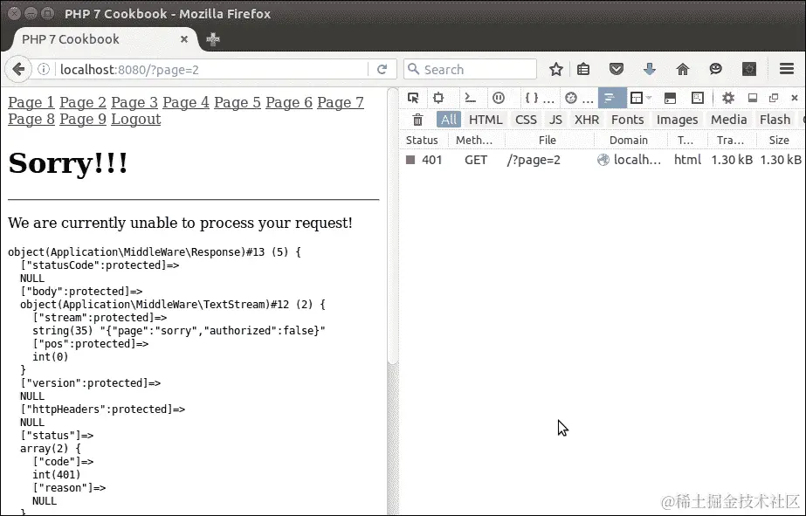Sort requests by Domain column header
This screenshot has height=516, width=806.
630,141
